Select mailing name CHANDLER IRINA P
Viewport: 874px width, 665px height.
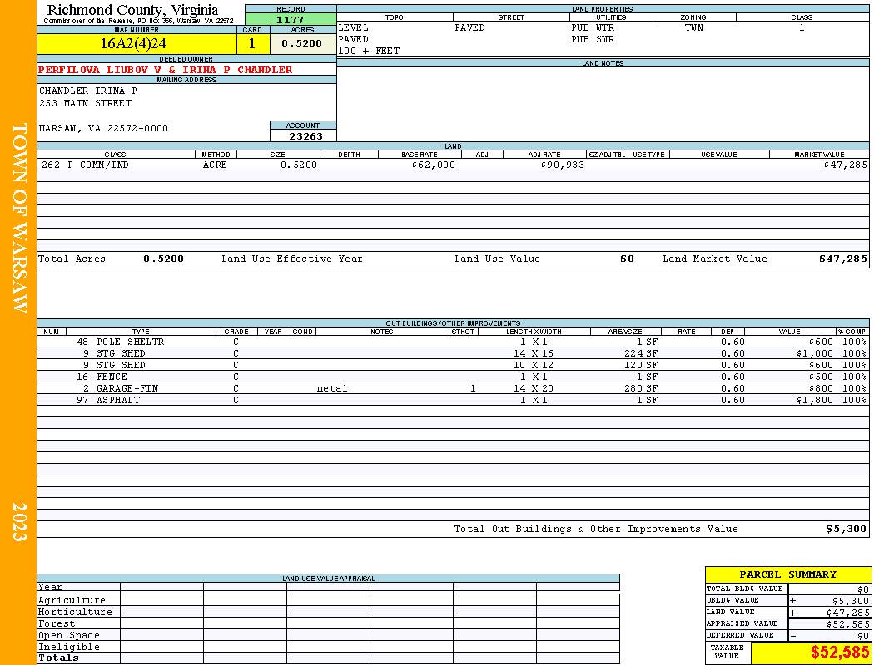coord(88,91)
